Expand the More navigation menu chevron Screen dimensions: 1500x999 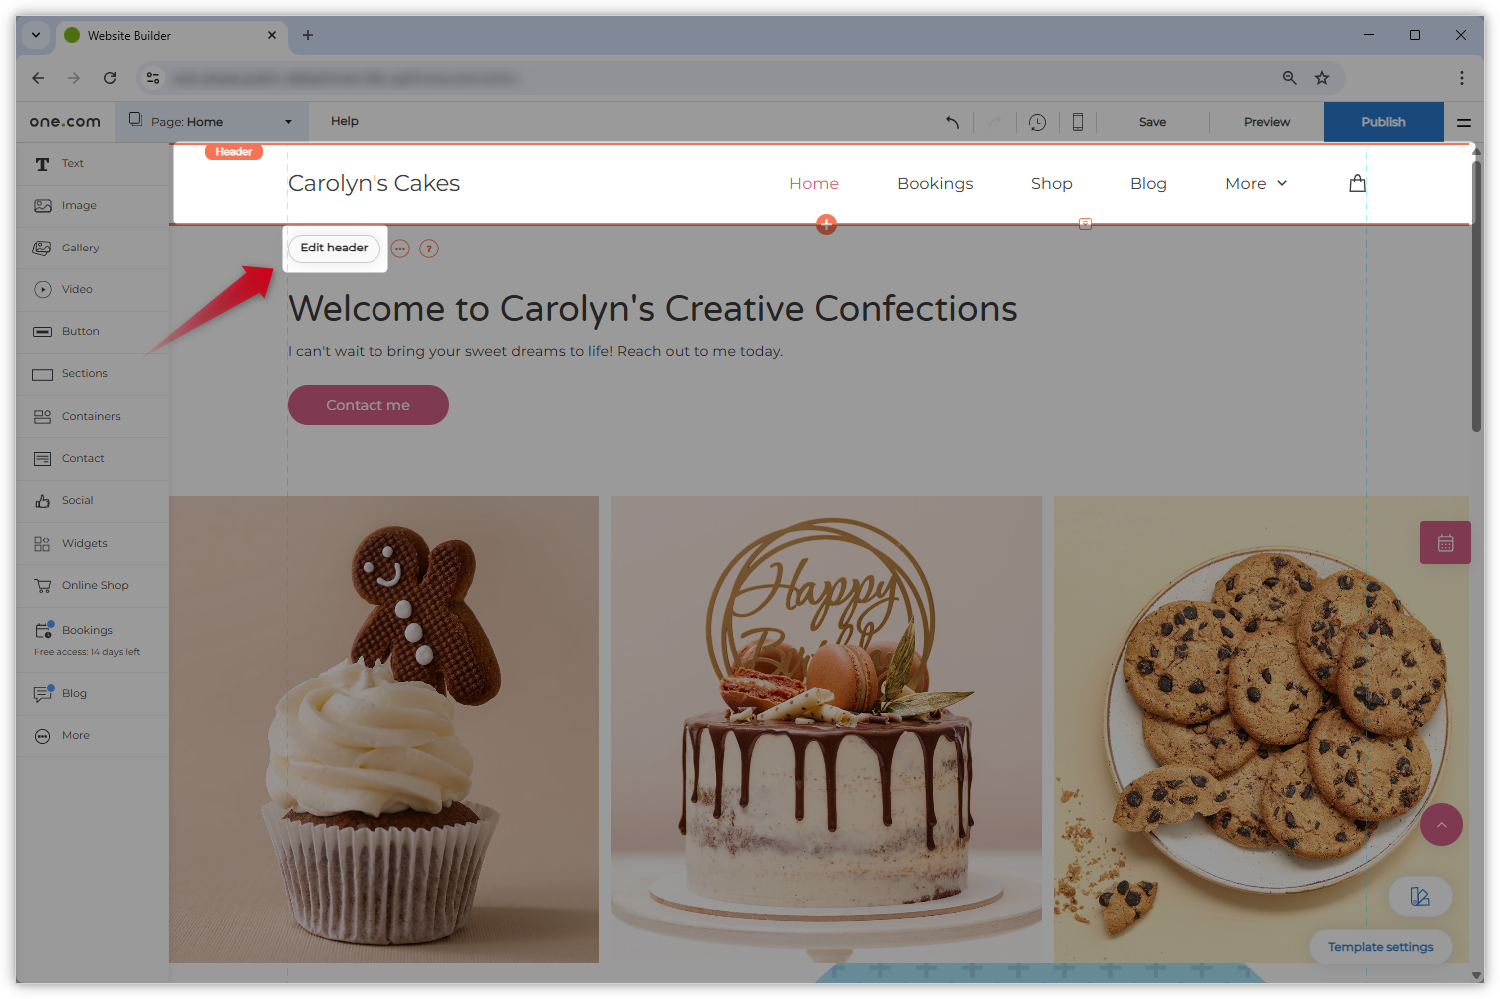(x=1282, y=183)
